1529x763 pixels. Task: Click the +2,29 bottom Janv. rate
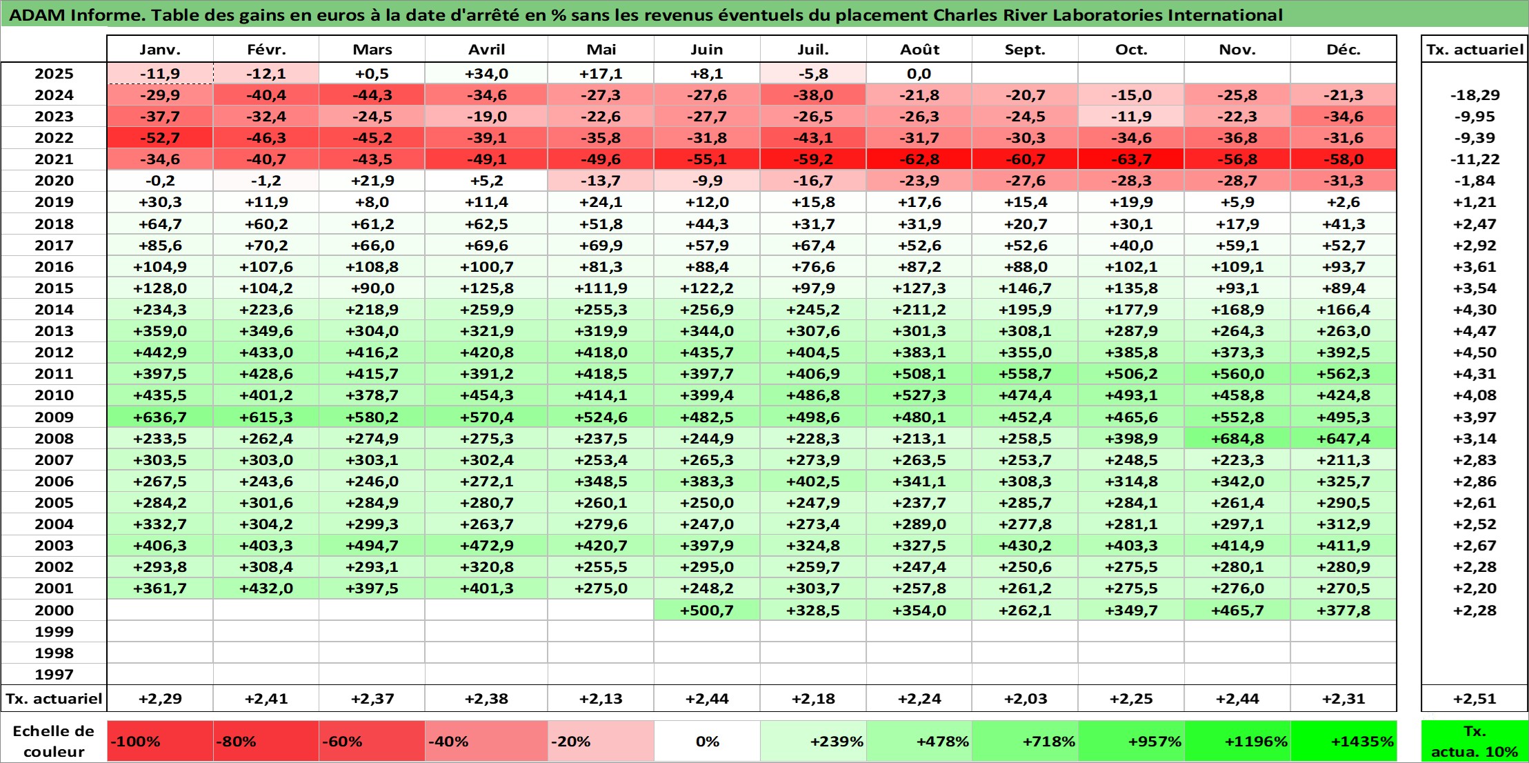[x=160, y=698]
